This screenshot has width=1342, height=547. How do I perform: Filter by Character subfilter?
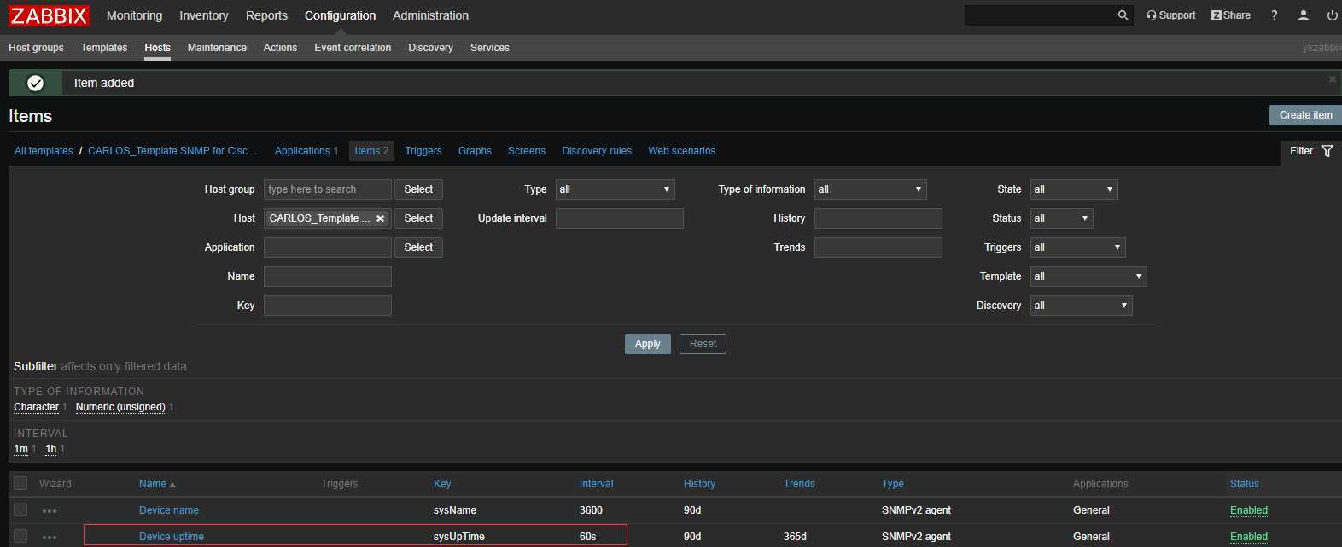click(x=36, y=407)
